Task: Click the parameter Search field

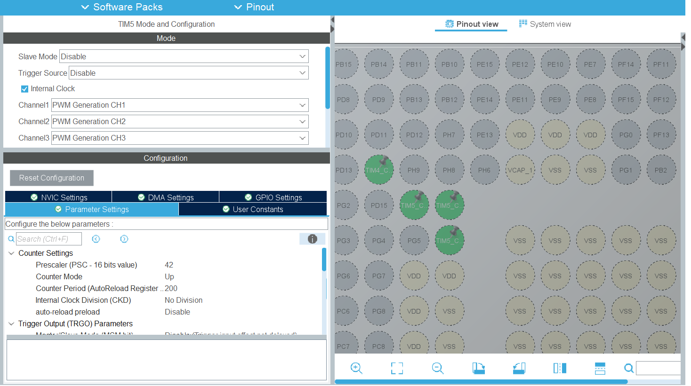Action: click(x=48, y=239)
